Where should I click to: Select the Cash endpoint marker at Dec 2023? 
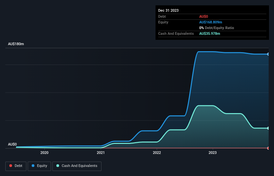(x=268, y=128)
